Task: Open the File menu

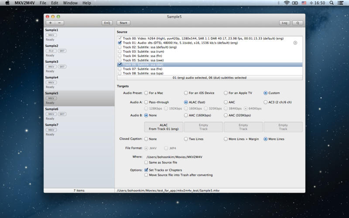Action: [43, 3]
